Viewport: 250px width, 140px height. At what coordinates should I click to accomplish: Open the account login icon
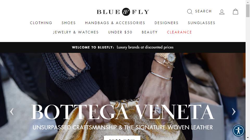(222, 12)
